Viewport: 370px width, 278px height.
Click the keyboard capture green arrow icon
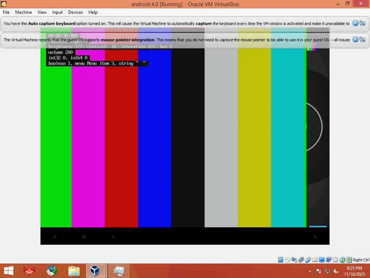tap(349, 260)
